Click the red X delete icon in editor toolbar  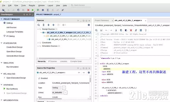131,30
